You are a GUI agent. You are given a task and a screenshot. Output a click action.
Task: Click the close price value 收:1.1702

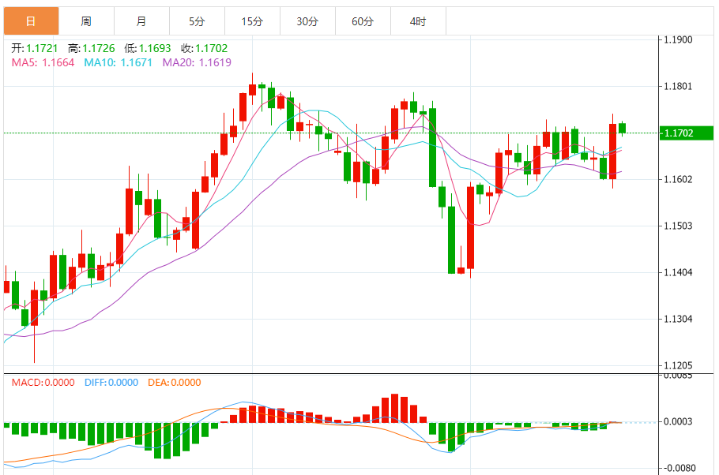[204, 48]
